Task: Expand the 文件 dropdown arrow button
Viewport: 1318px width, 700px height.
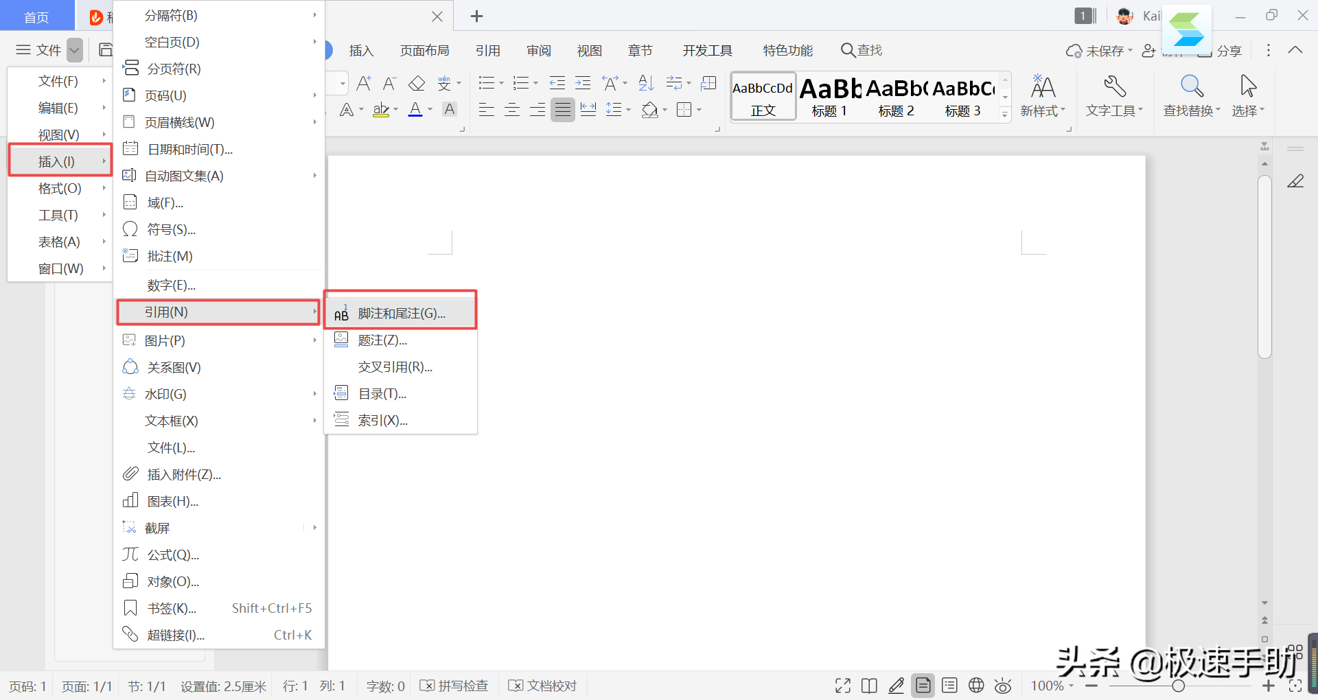Action: [x=75, y=50]
